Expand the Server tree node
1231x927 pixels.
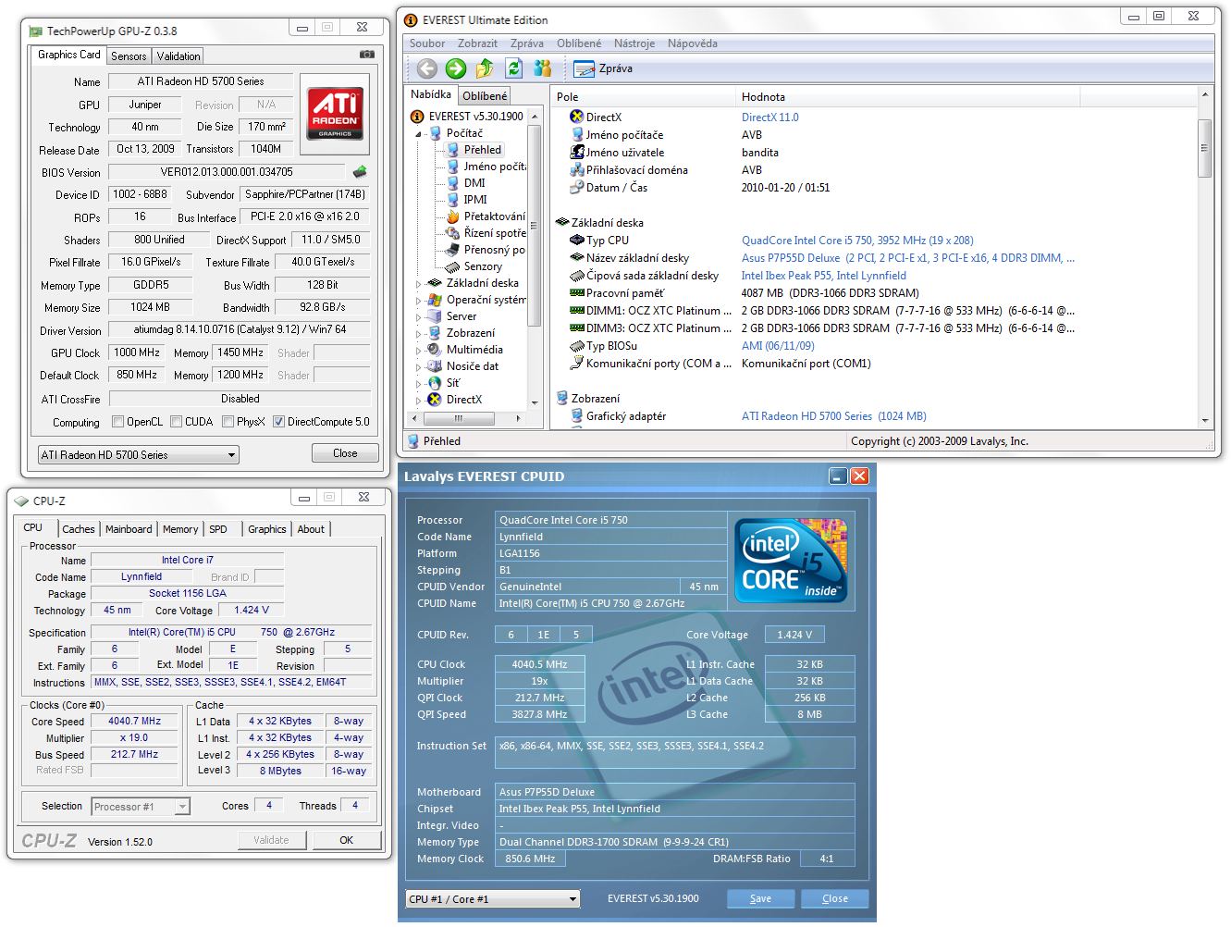tap(418, 317)
